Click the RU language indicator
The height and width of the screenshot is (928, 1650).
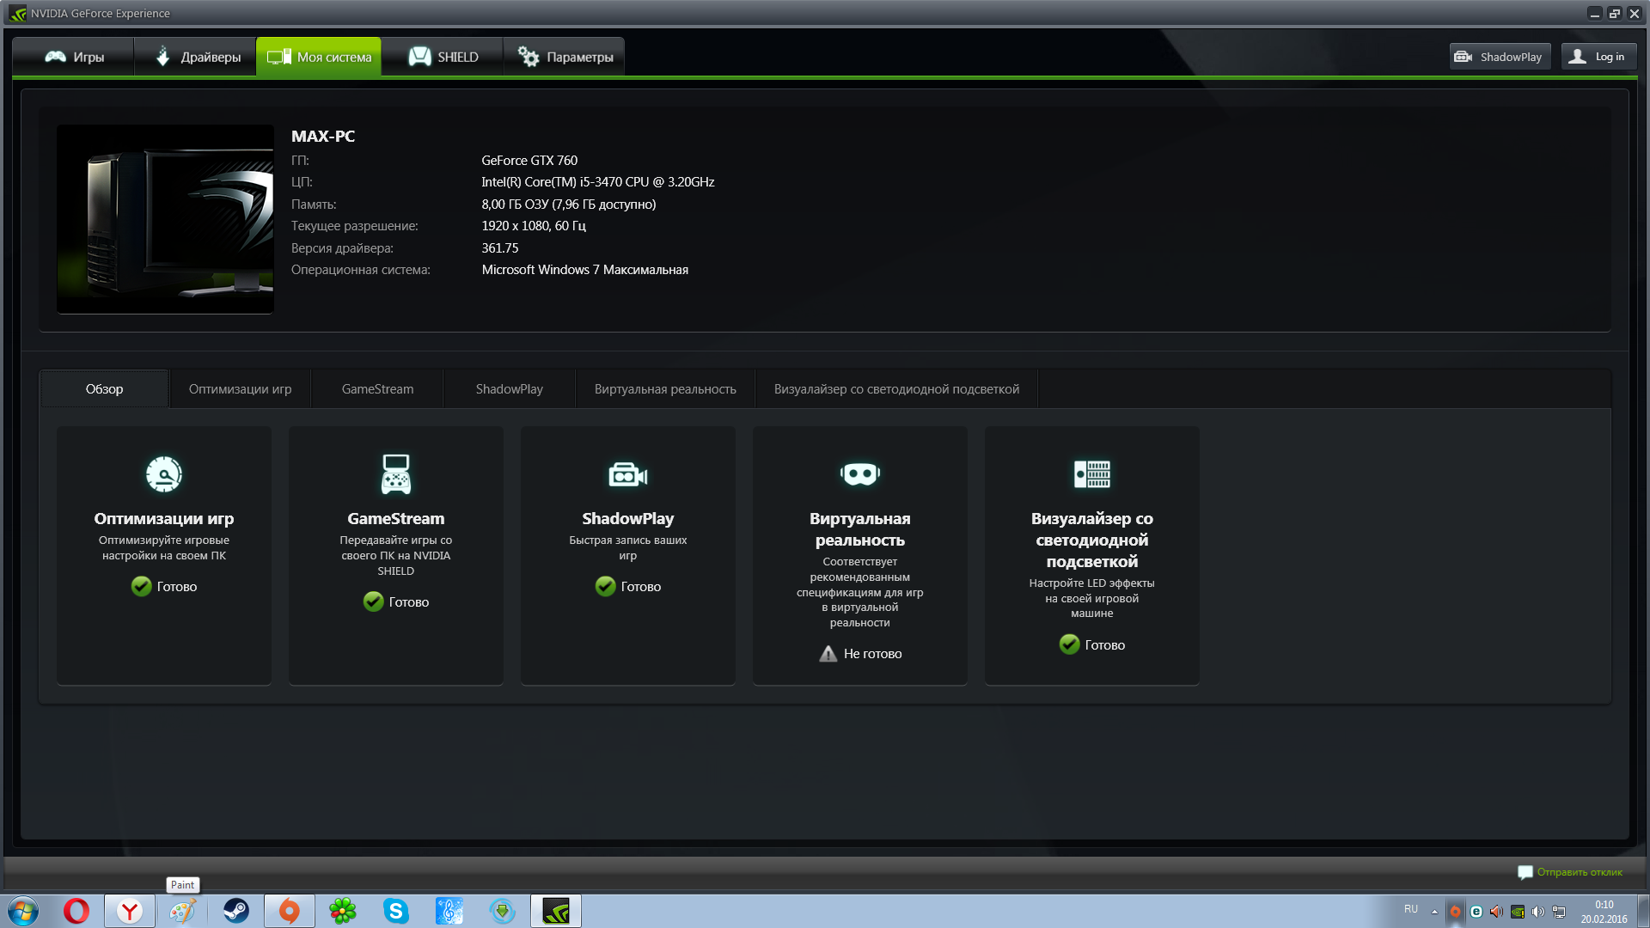(x=1411, y=909)
